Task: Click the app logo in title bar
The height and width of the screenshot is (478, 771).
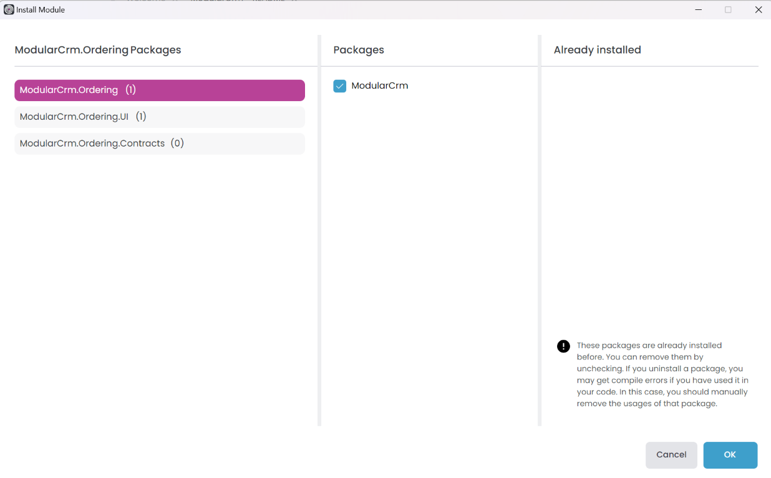Action: [x=9, y=10]
